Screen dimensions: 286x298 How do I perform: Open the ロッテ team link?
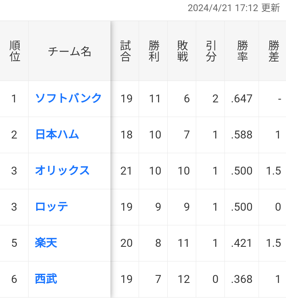(x=52, y=207)
